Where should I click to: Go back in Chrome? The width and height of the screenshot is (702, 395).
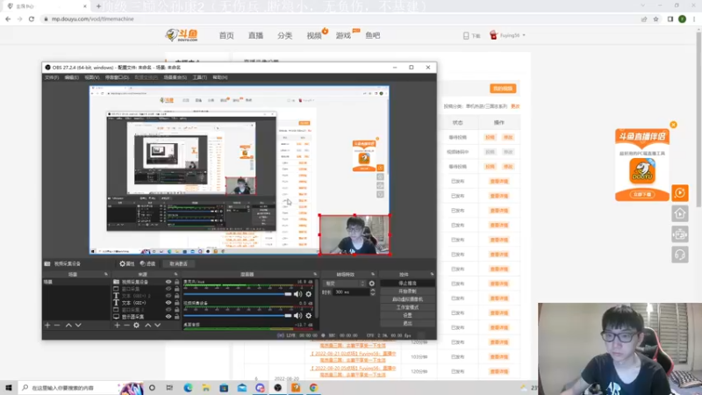(x=8, y=18)
